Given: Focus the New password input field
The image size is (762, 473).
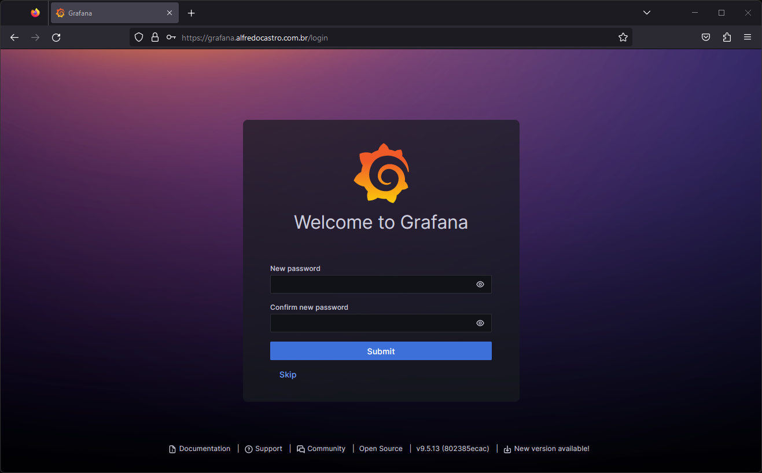Looking at the screenshot, I should tap(381, 284).
